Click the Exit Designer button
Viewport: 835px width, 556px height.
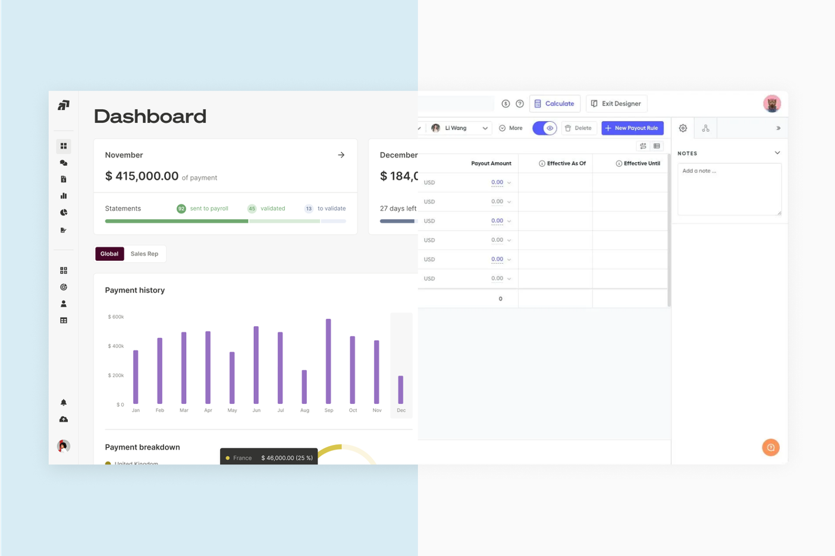(x=616, y=103)
